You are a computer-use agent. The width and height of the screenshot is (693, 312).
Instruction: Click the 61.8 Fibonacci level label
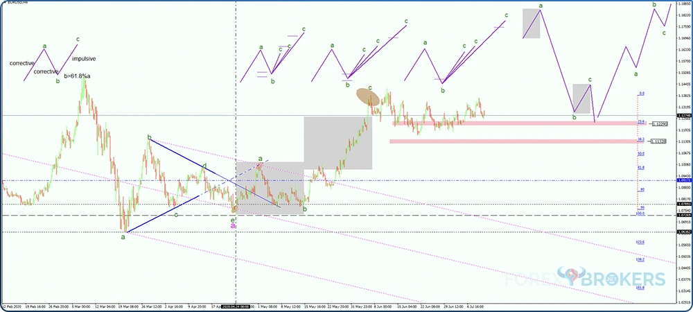coord(641,167)
